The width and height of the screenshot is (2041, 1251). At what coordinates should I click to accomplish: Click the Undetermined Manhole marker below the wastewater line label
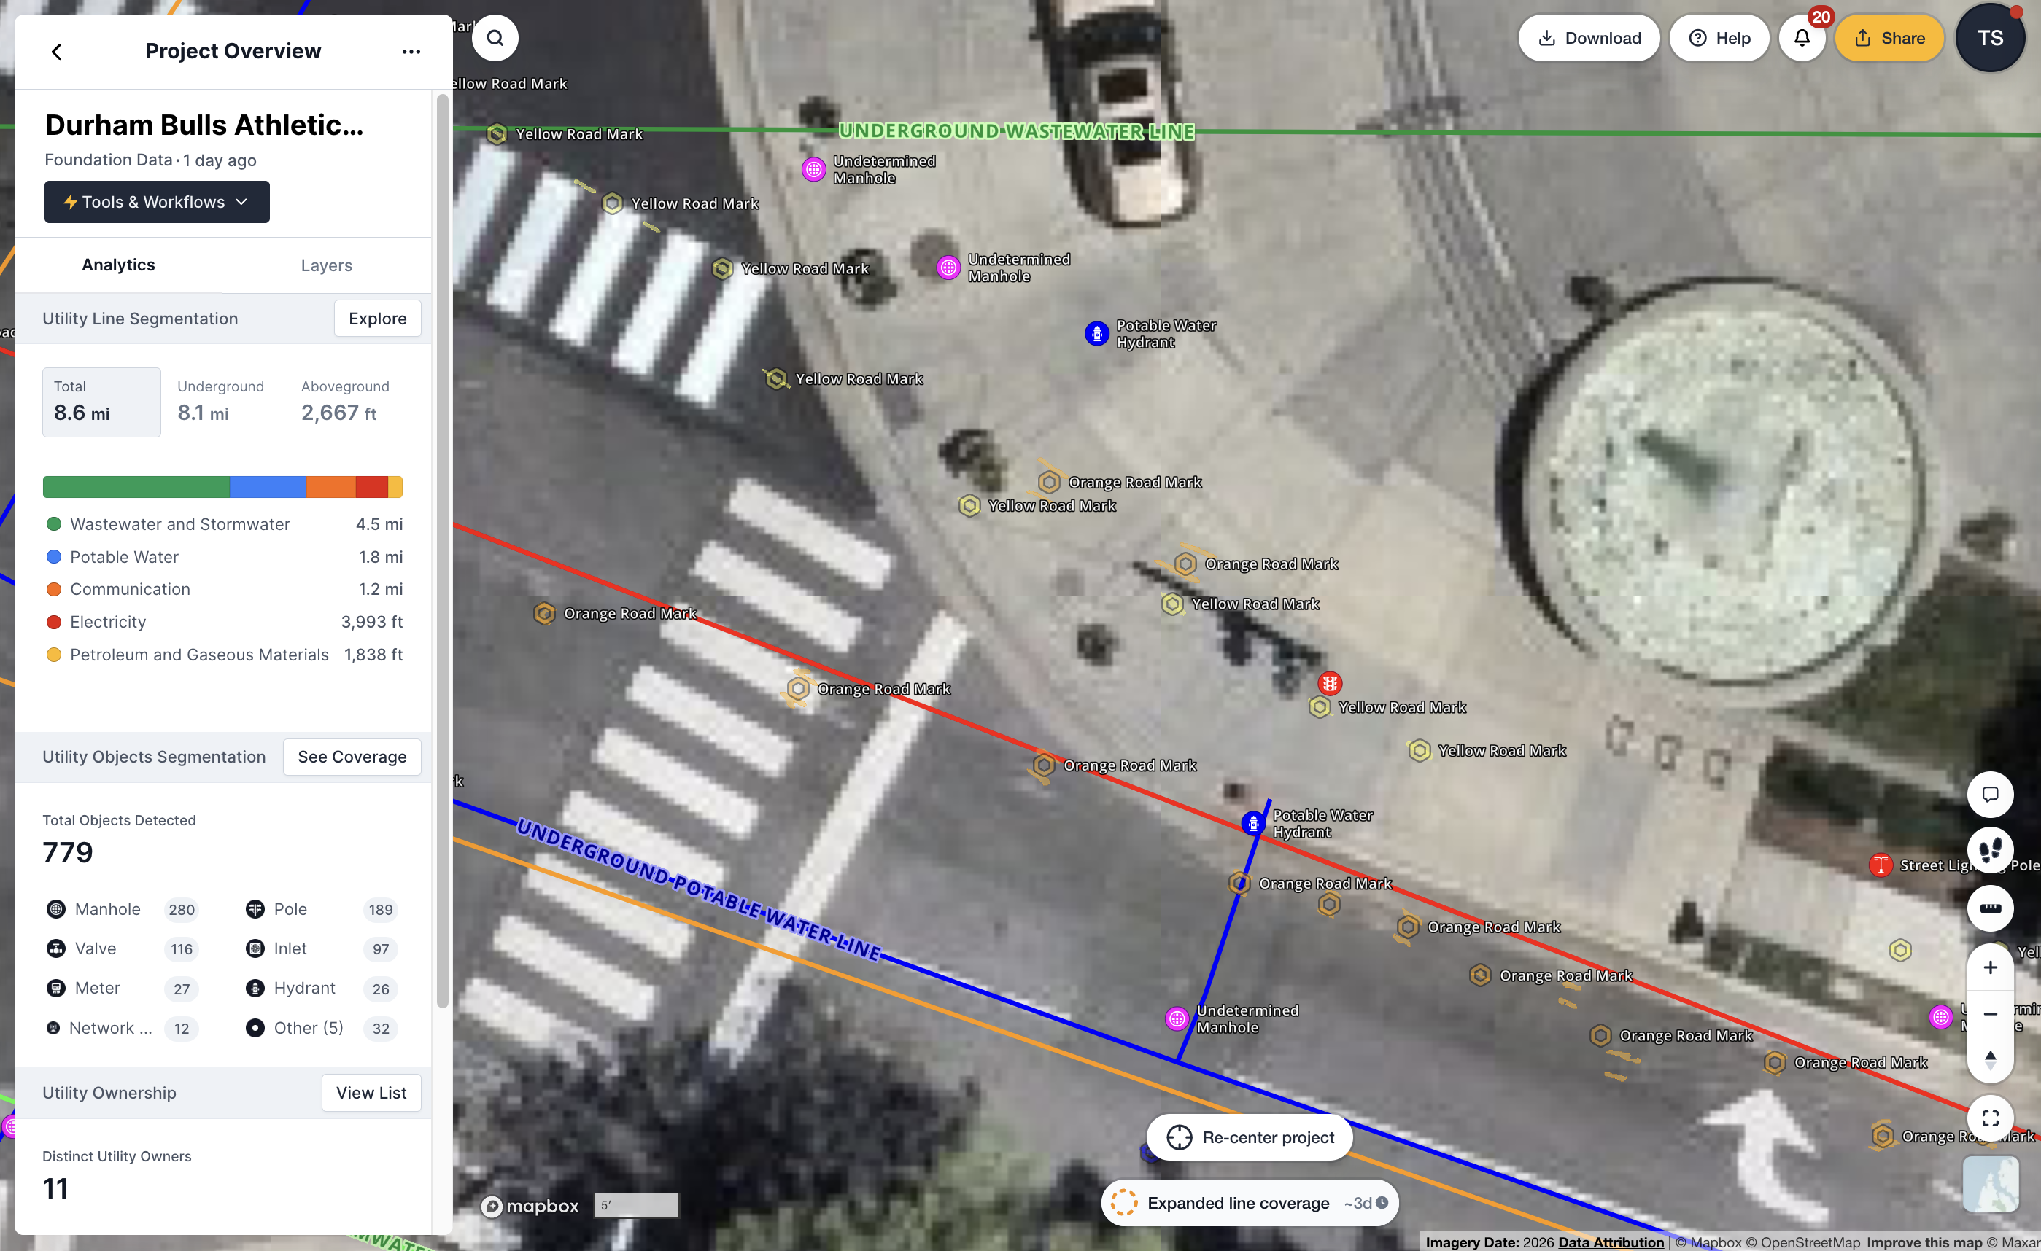(x=814, y=170)
